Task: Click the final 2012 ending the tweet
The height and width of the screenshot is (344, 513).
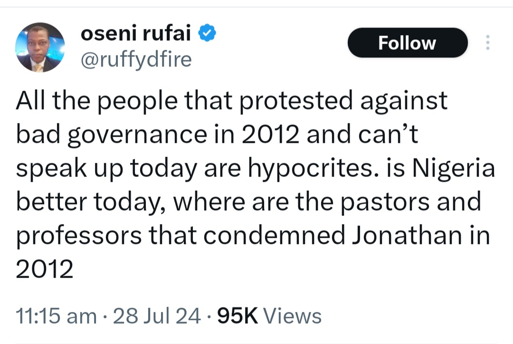Action: tap(45, 269)
